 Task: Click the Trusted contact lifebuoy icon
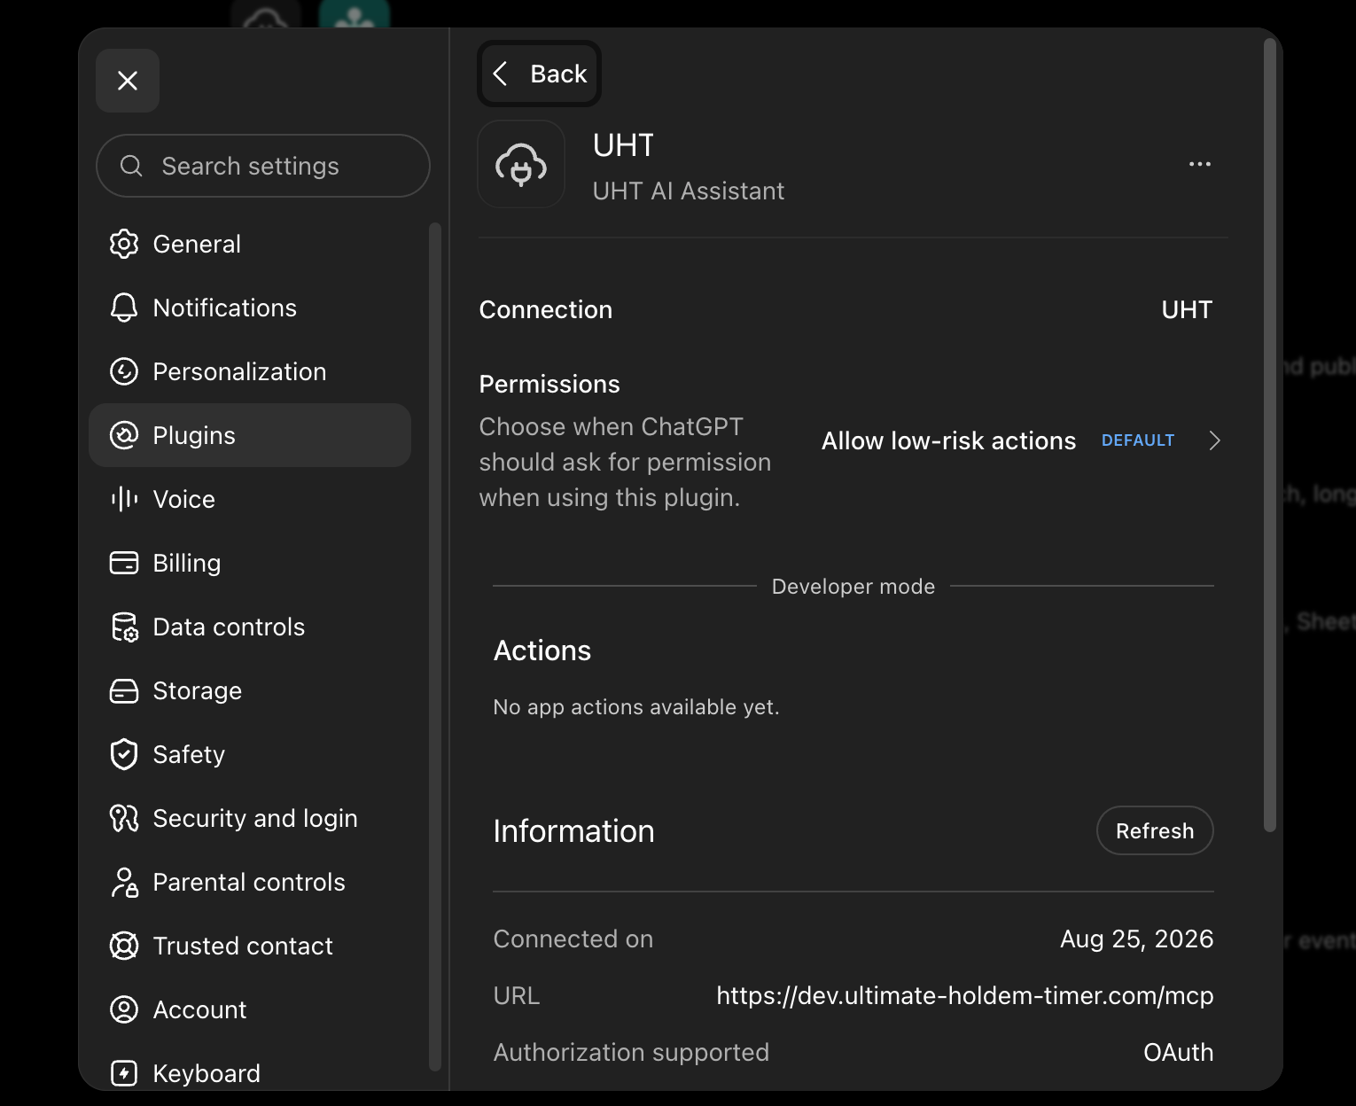[124, 946]
